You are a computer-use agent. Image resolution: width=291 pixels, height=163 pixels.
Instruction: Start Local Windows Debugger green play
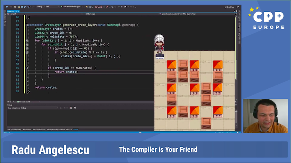pyautogui.click(x=71, y=7)
